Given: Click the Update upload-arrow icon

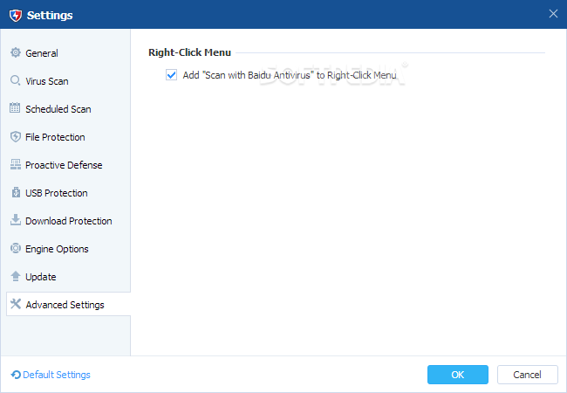Looking at the screenshot, I should click(16, 276).
